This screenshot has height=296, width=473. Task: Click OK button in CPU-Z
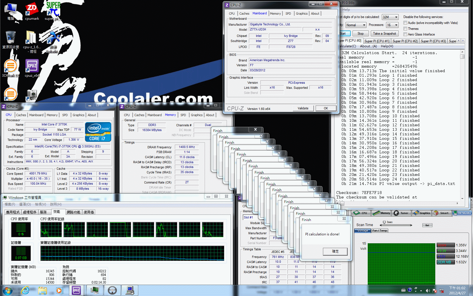coord(326,108)
